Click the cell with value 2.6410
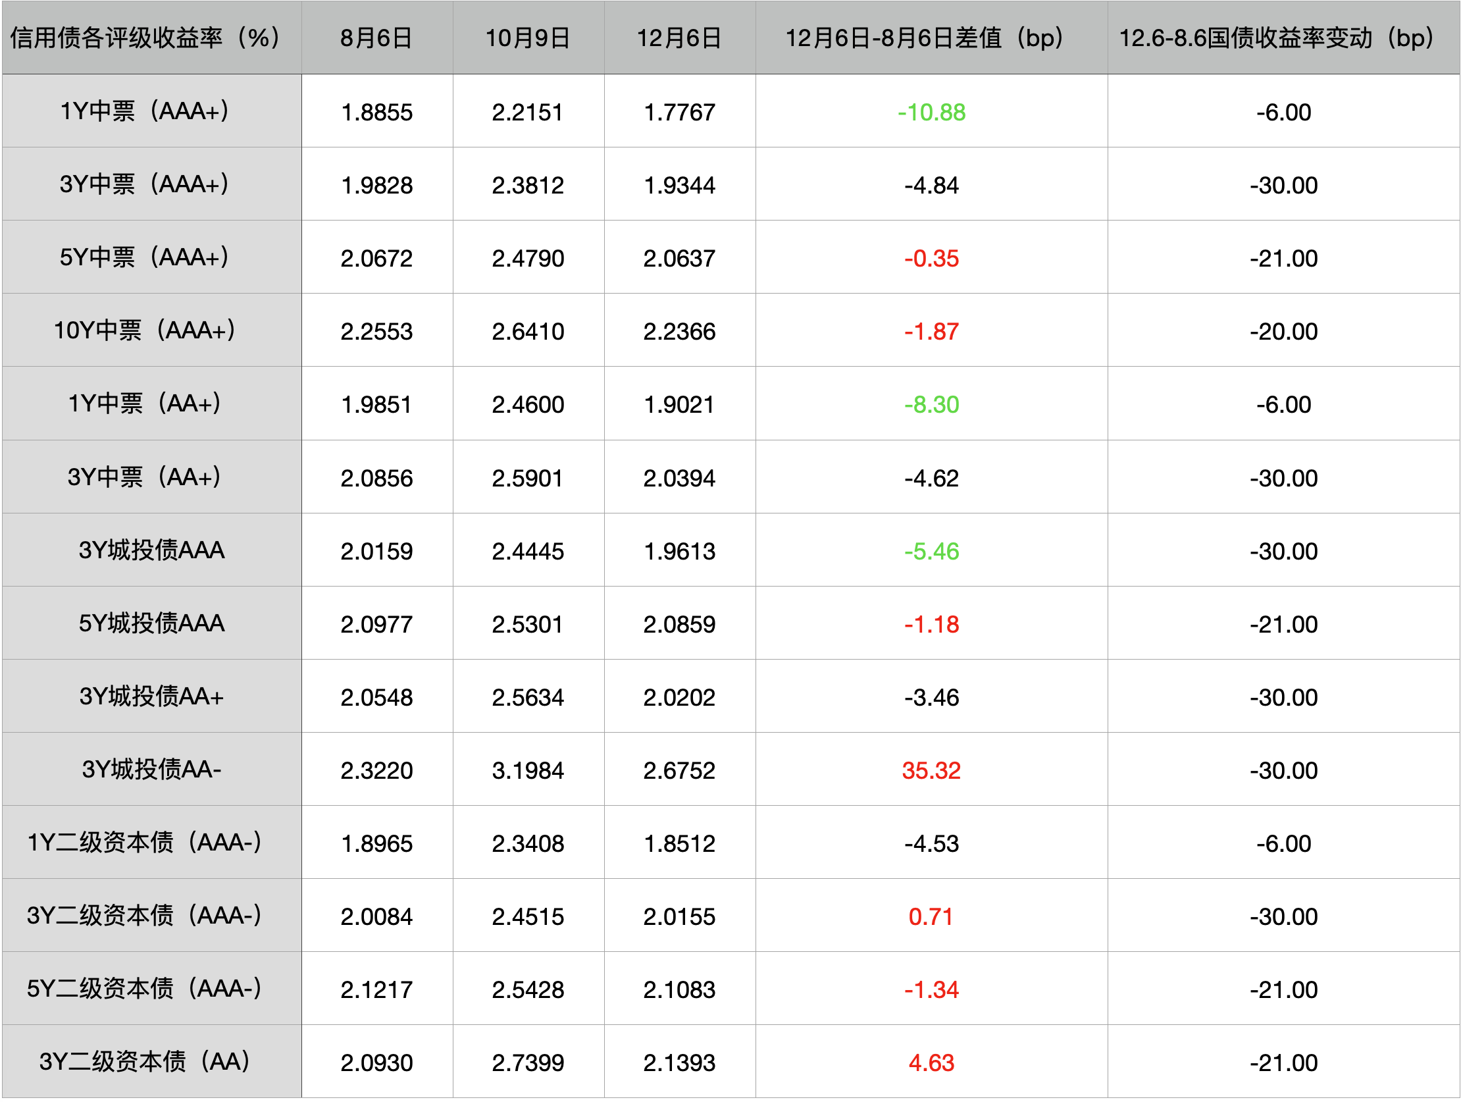Viewport: 1461px width, 1102px height. point(528,331)
